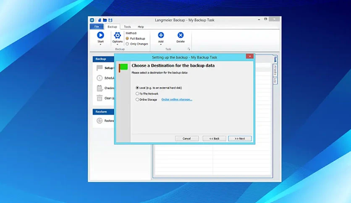Expand the Add dropdown arrow
This screenshot has width=351, height=203.
[x=161, y=44]
